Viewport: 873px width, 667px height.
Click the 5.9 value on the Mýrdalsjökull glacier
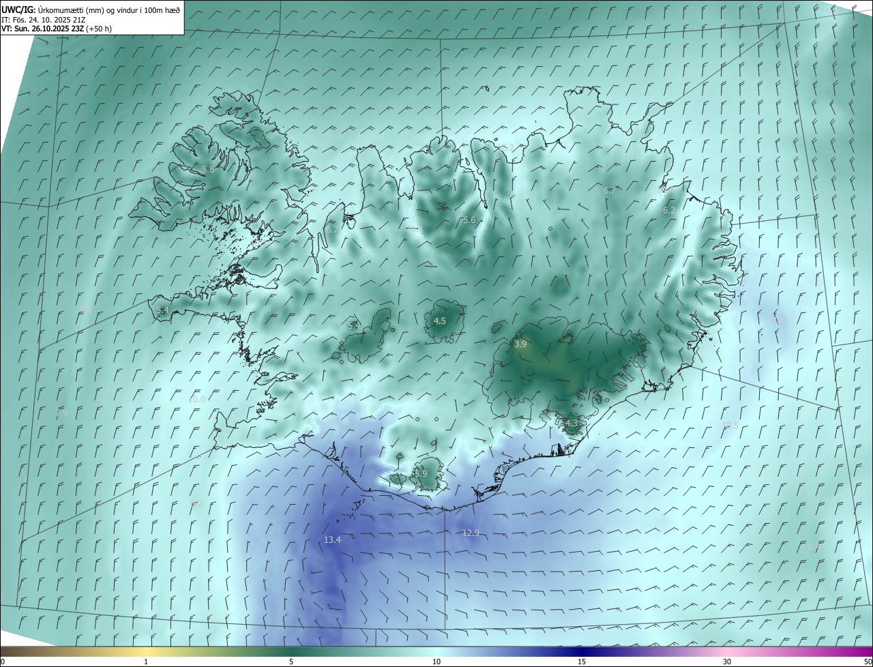tap(421, 473)
